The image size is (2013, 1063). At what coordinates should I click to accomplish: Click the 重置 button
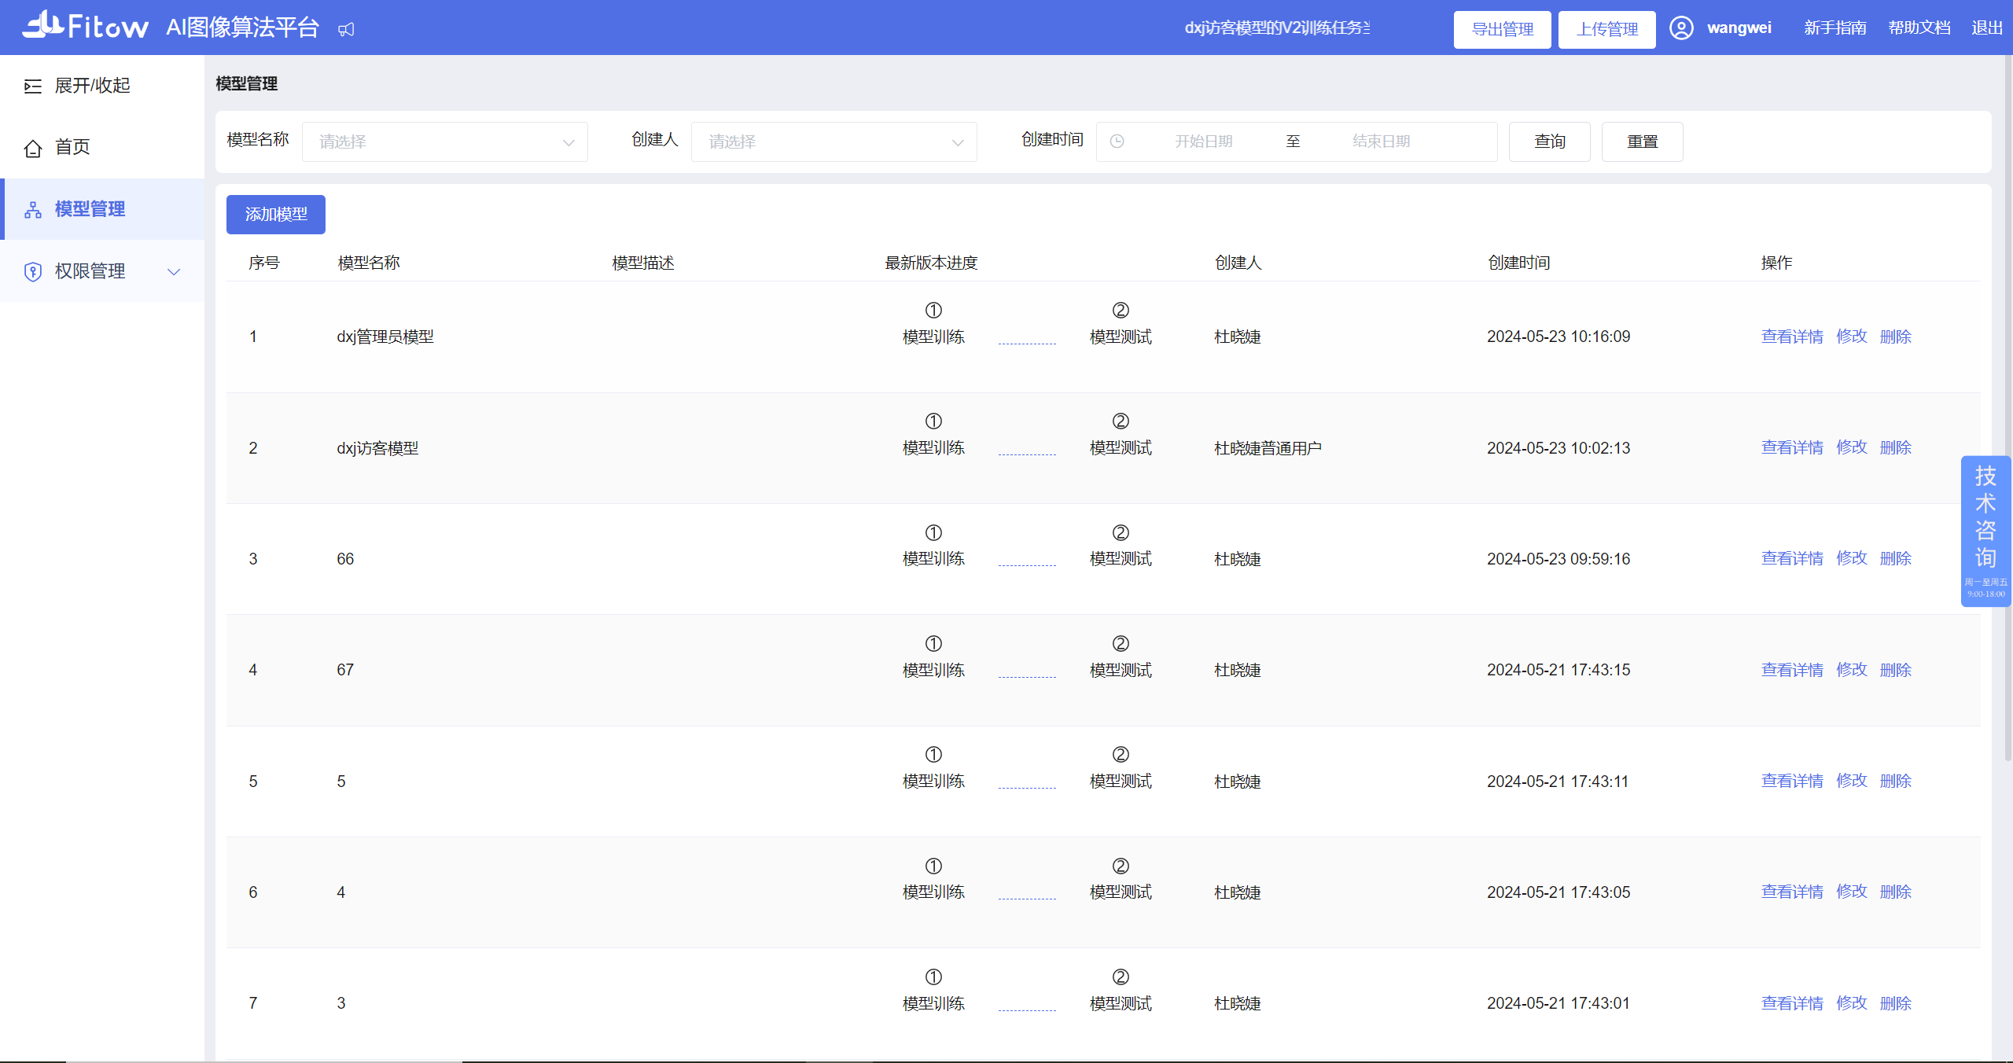coord(1642,142)
